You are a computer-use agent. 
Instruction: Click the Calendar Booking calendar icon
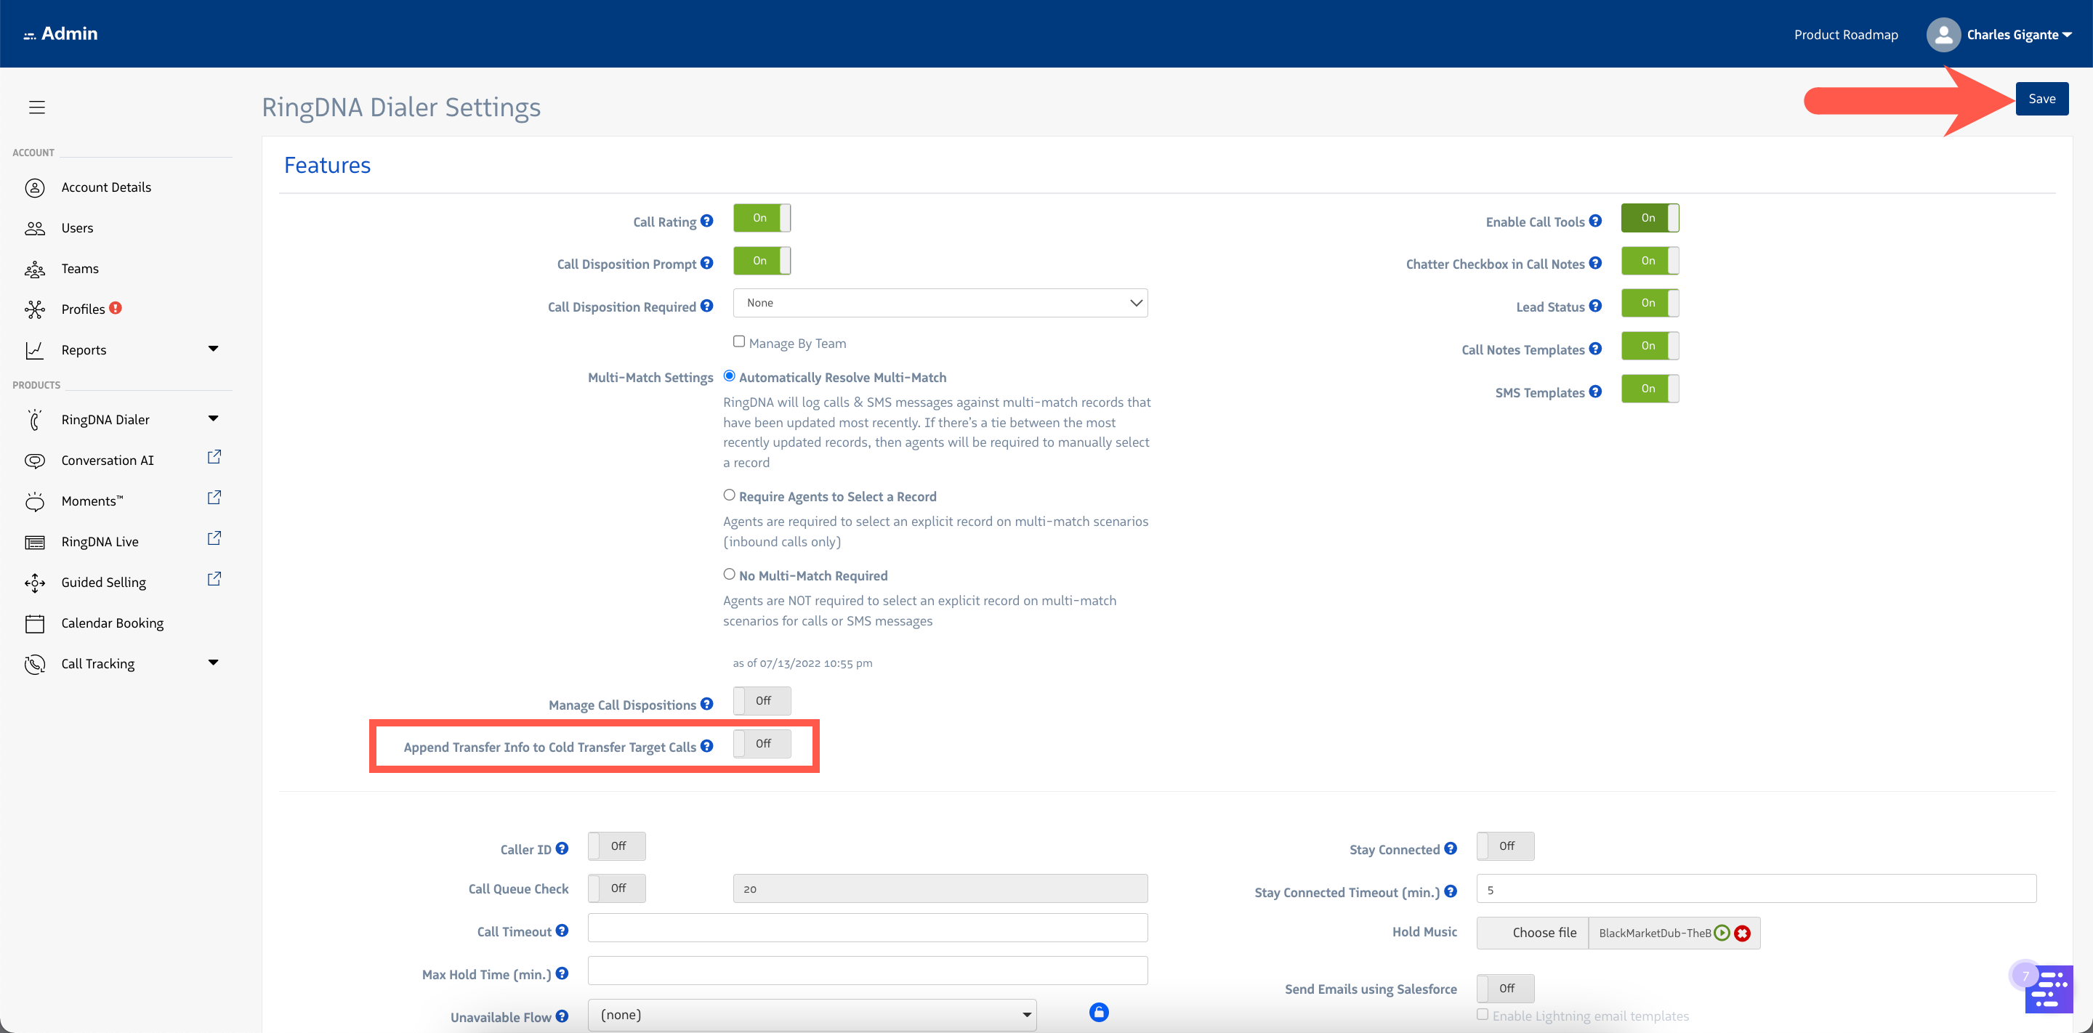[x=35, y=624]
